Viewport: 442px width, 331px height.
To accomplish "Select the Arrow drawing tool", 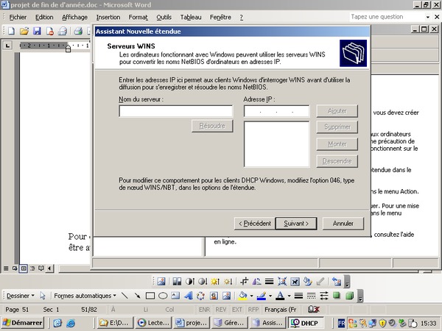I will [x=136, y=296].
